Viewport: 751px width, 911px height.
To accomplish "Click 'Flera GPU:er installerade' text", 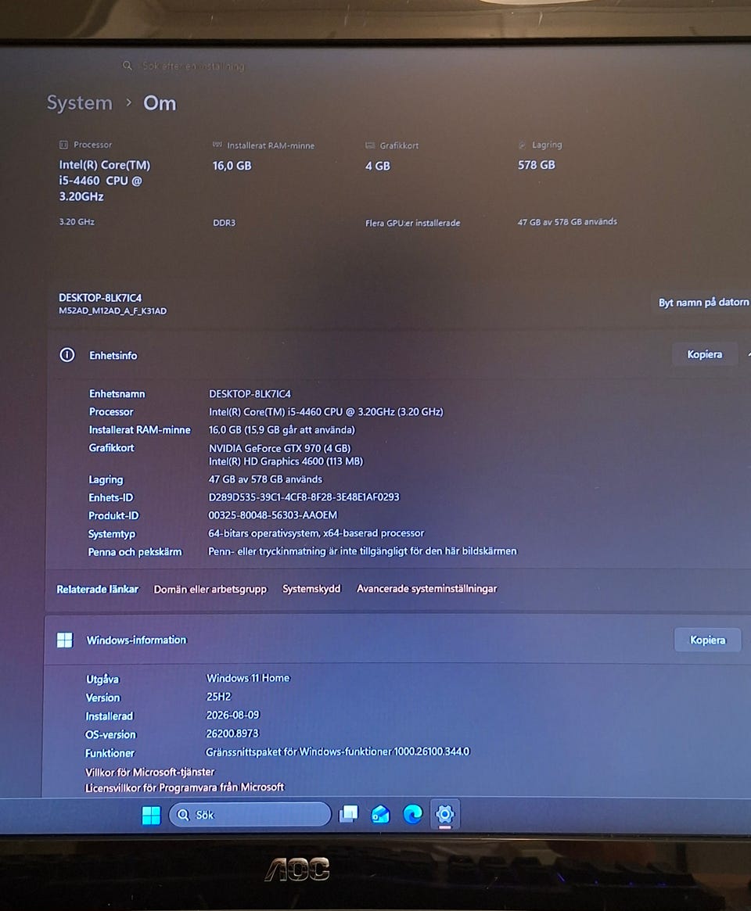I will pyautogui.click(x=413, y=223).
